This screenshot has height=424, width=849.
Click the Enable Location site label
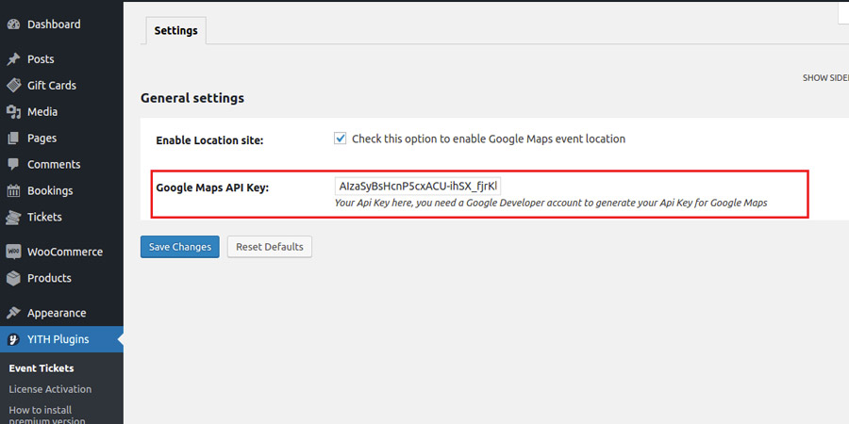[x=209, y=140]
